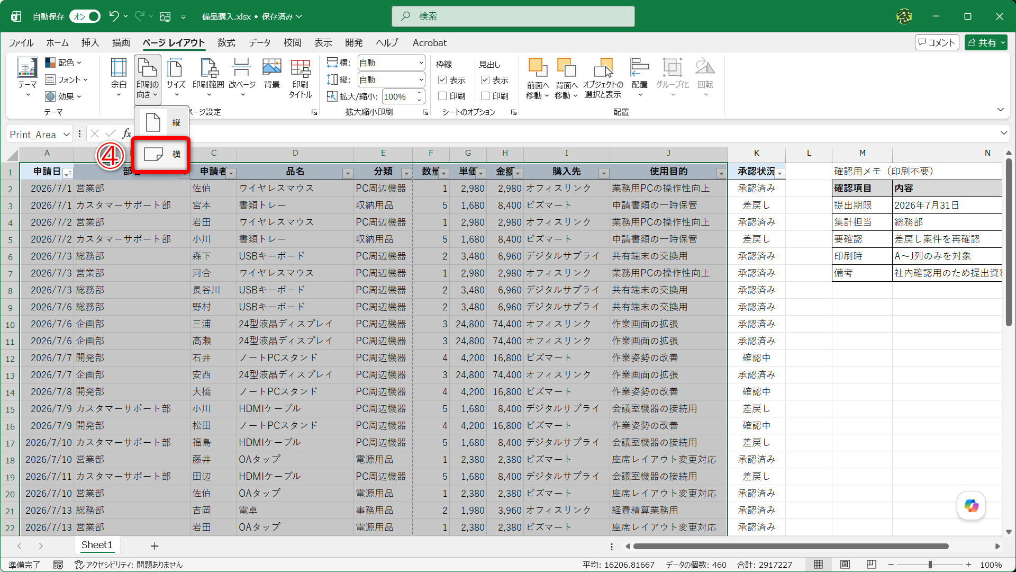Click the 拡大/縮小 scale percent field

point(398,96)
